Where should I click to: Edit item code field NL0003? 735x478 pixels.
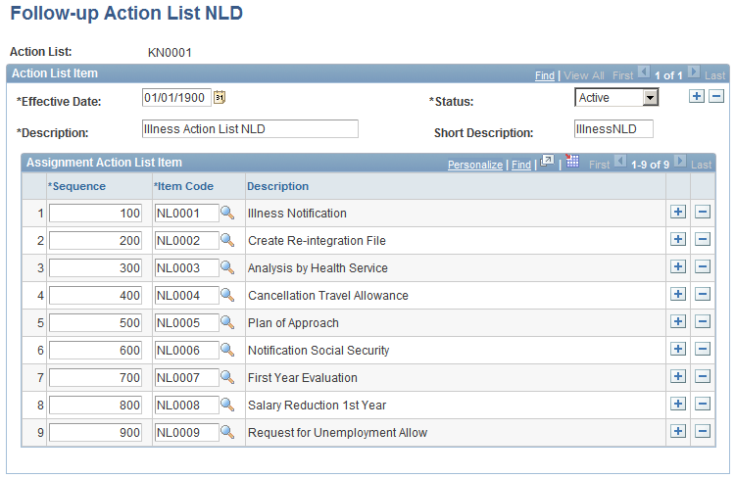tap(186, 268)
